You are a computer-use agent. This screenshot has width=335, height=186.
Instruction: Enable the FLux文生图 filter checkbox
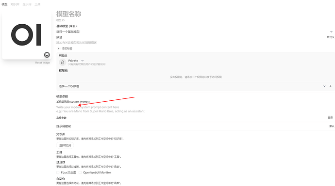point(58,172)
